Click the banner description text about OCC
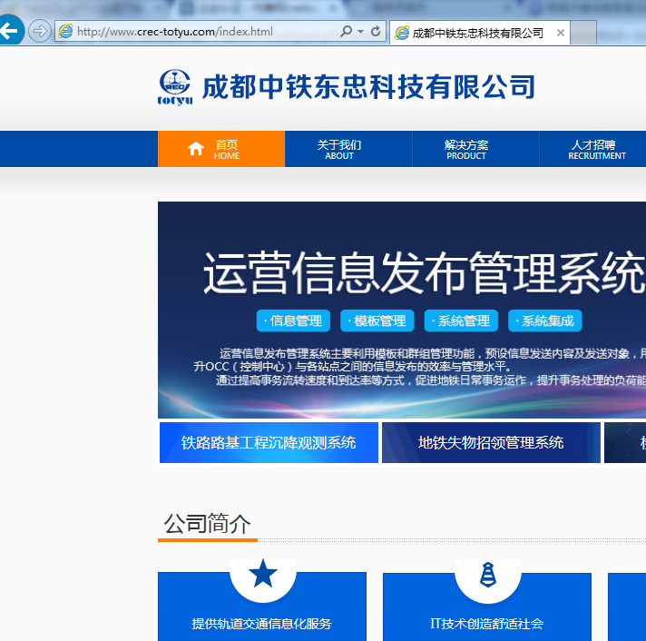Screen dimensions: 646x641 419,367
